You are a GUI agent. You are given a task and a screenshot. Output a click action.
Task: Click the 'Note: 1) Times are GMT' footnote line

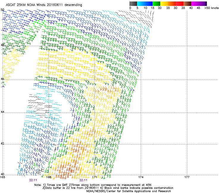click(92, 185)
